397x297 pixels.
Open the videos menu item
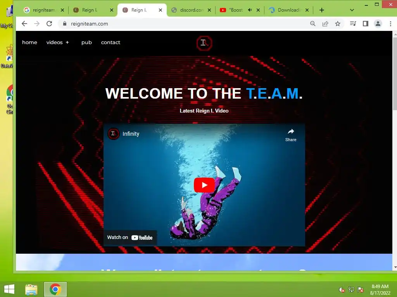pyautogui.click(x=54, y=43)
